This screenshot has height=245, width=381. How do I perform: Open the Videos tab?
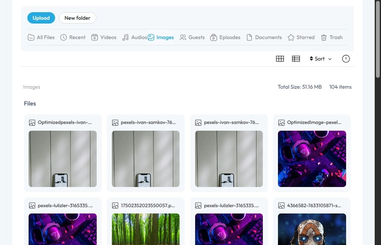tap(104, 37)
